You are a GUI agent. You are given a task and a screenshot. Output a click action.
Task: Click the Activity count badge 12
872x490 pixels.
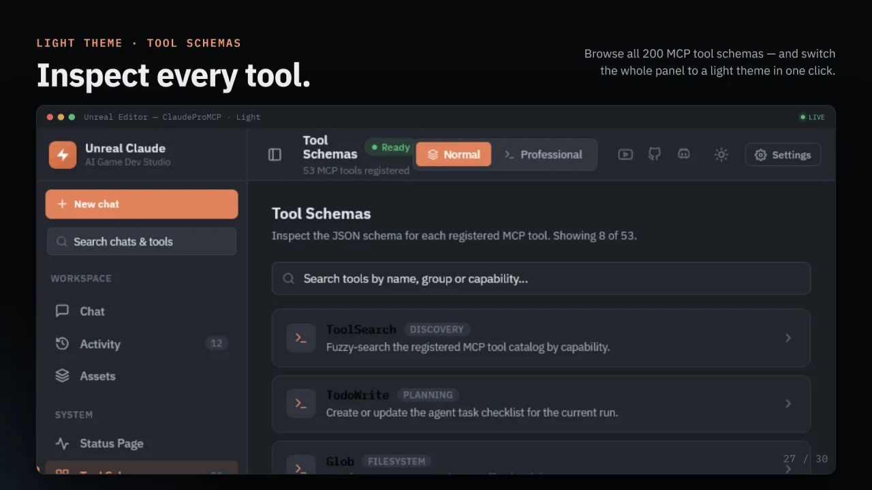point(217,344)
